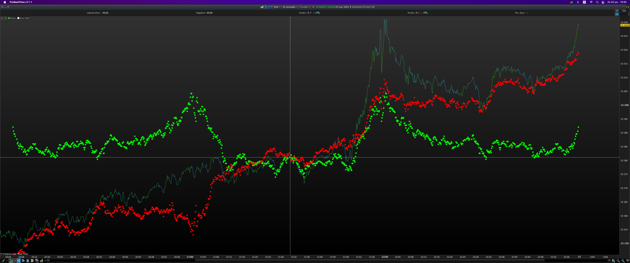Click the blue share icon in bottom toolbar
Viewport: 630px width, 263px height.
pyautogui.click(x=18, y=261)
